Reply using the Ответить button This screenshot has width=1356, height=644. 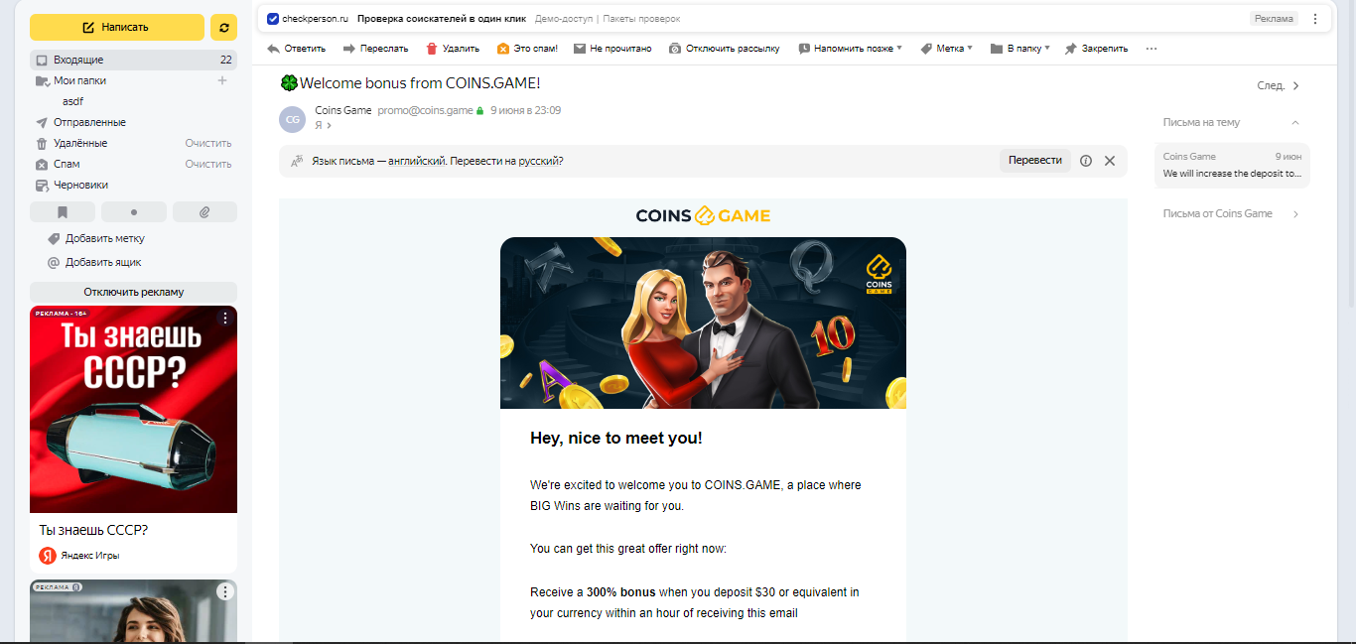click(296, 48)
